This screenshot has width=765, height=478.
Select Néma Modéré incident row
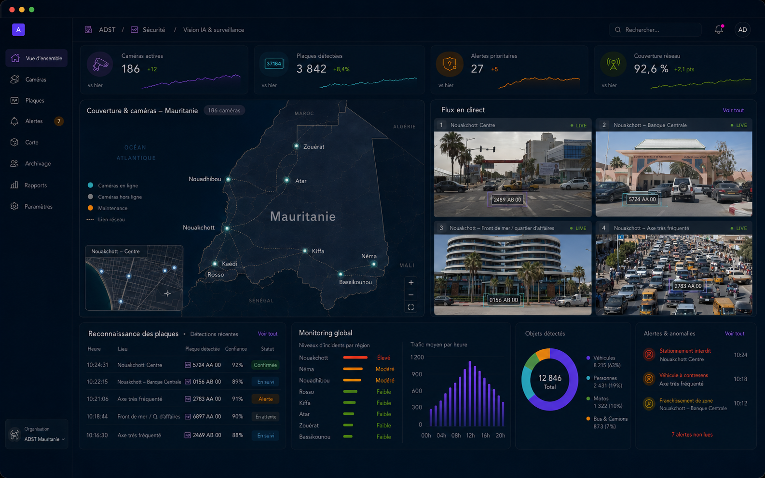347,369
